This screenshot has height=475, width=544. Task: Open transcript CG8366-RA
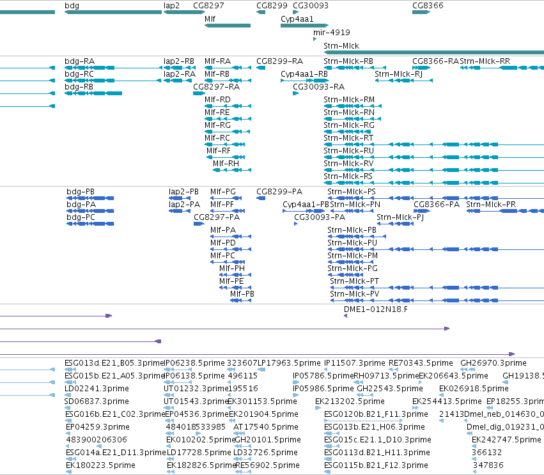pos(436,61)
